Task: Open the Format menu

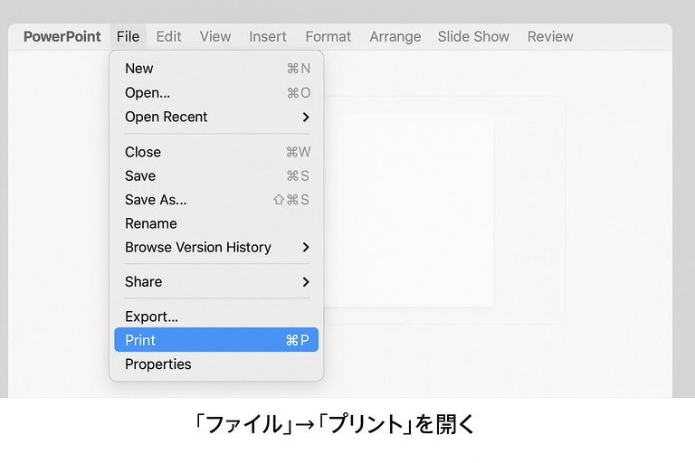Action: pyautogui.click(x=328, y=36)
